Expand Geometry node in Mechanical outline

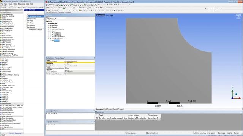coord(49,25)
